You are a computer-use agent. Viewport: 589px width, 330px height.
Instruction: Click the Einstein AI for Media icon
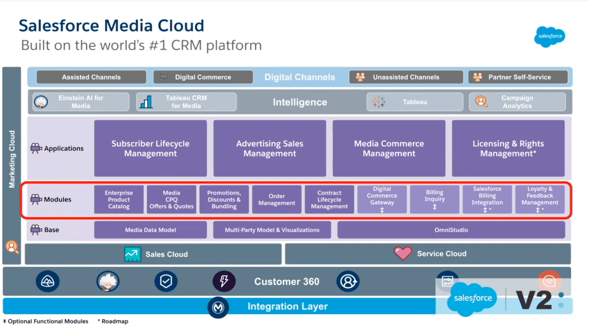41,102
